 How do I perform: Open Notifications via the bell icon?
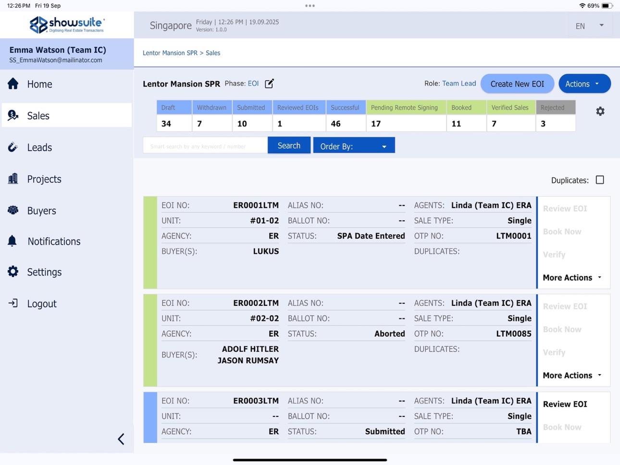12,241
